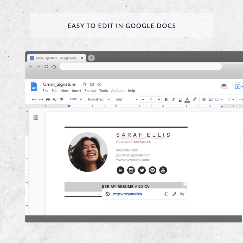Show more toolbar options ellipsis
The width and height of the screenshot is (243, 243).
coord(241,99)
